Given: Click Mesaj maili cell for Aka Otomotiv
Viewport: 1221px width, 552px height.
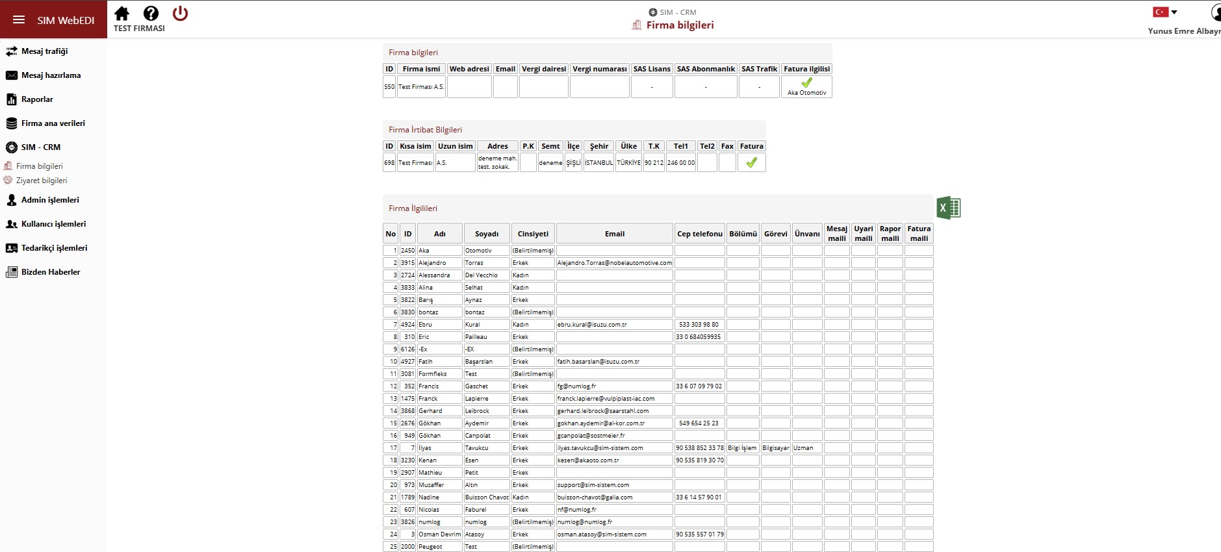Looking at the screenshot, I should pos(836,250).
